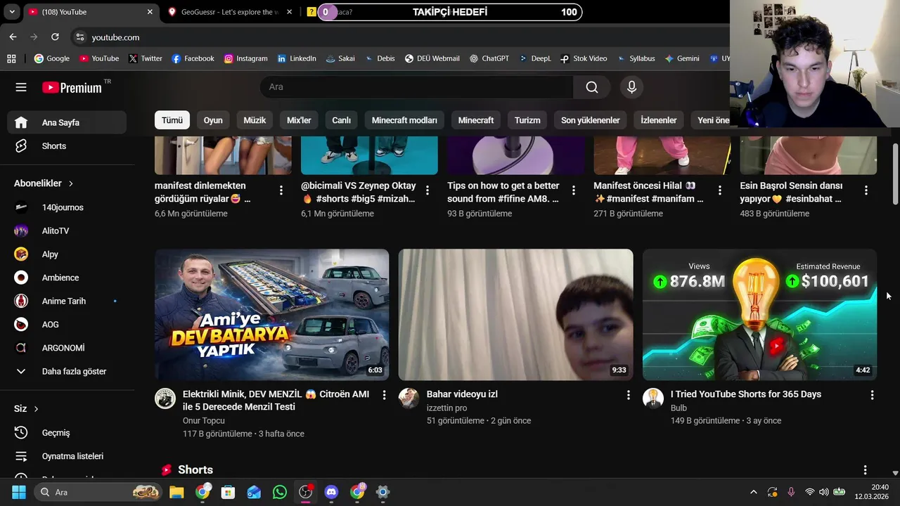Viewport: 900px width, 506px height.
Task: Select the Mix'ler filter chip
Action: 299,120
